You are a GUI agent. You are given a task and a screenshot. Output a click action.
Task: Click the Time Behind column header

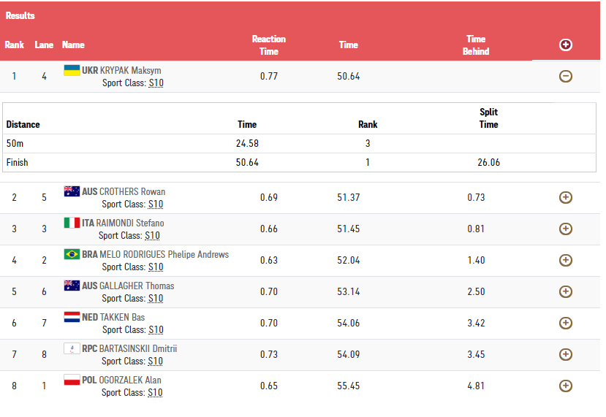(x=476, y=45)
